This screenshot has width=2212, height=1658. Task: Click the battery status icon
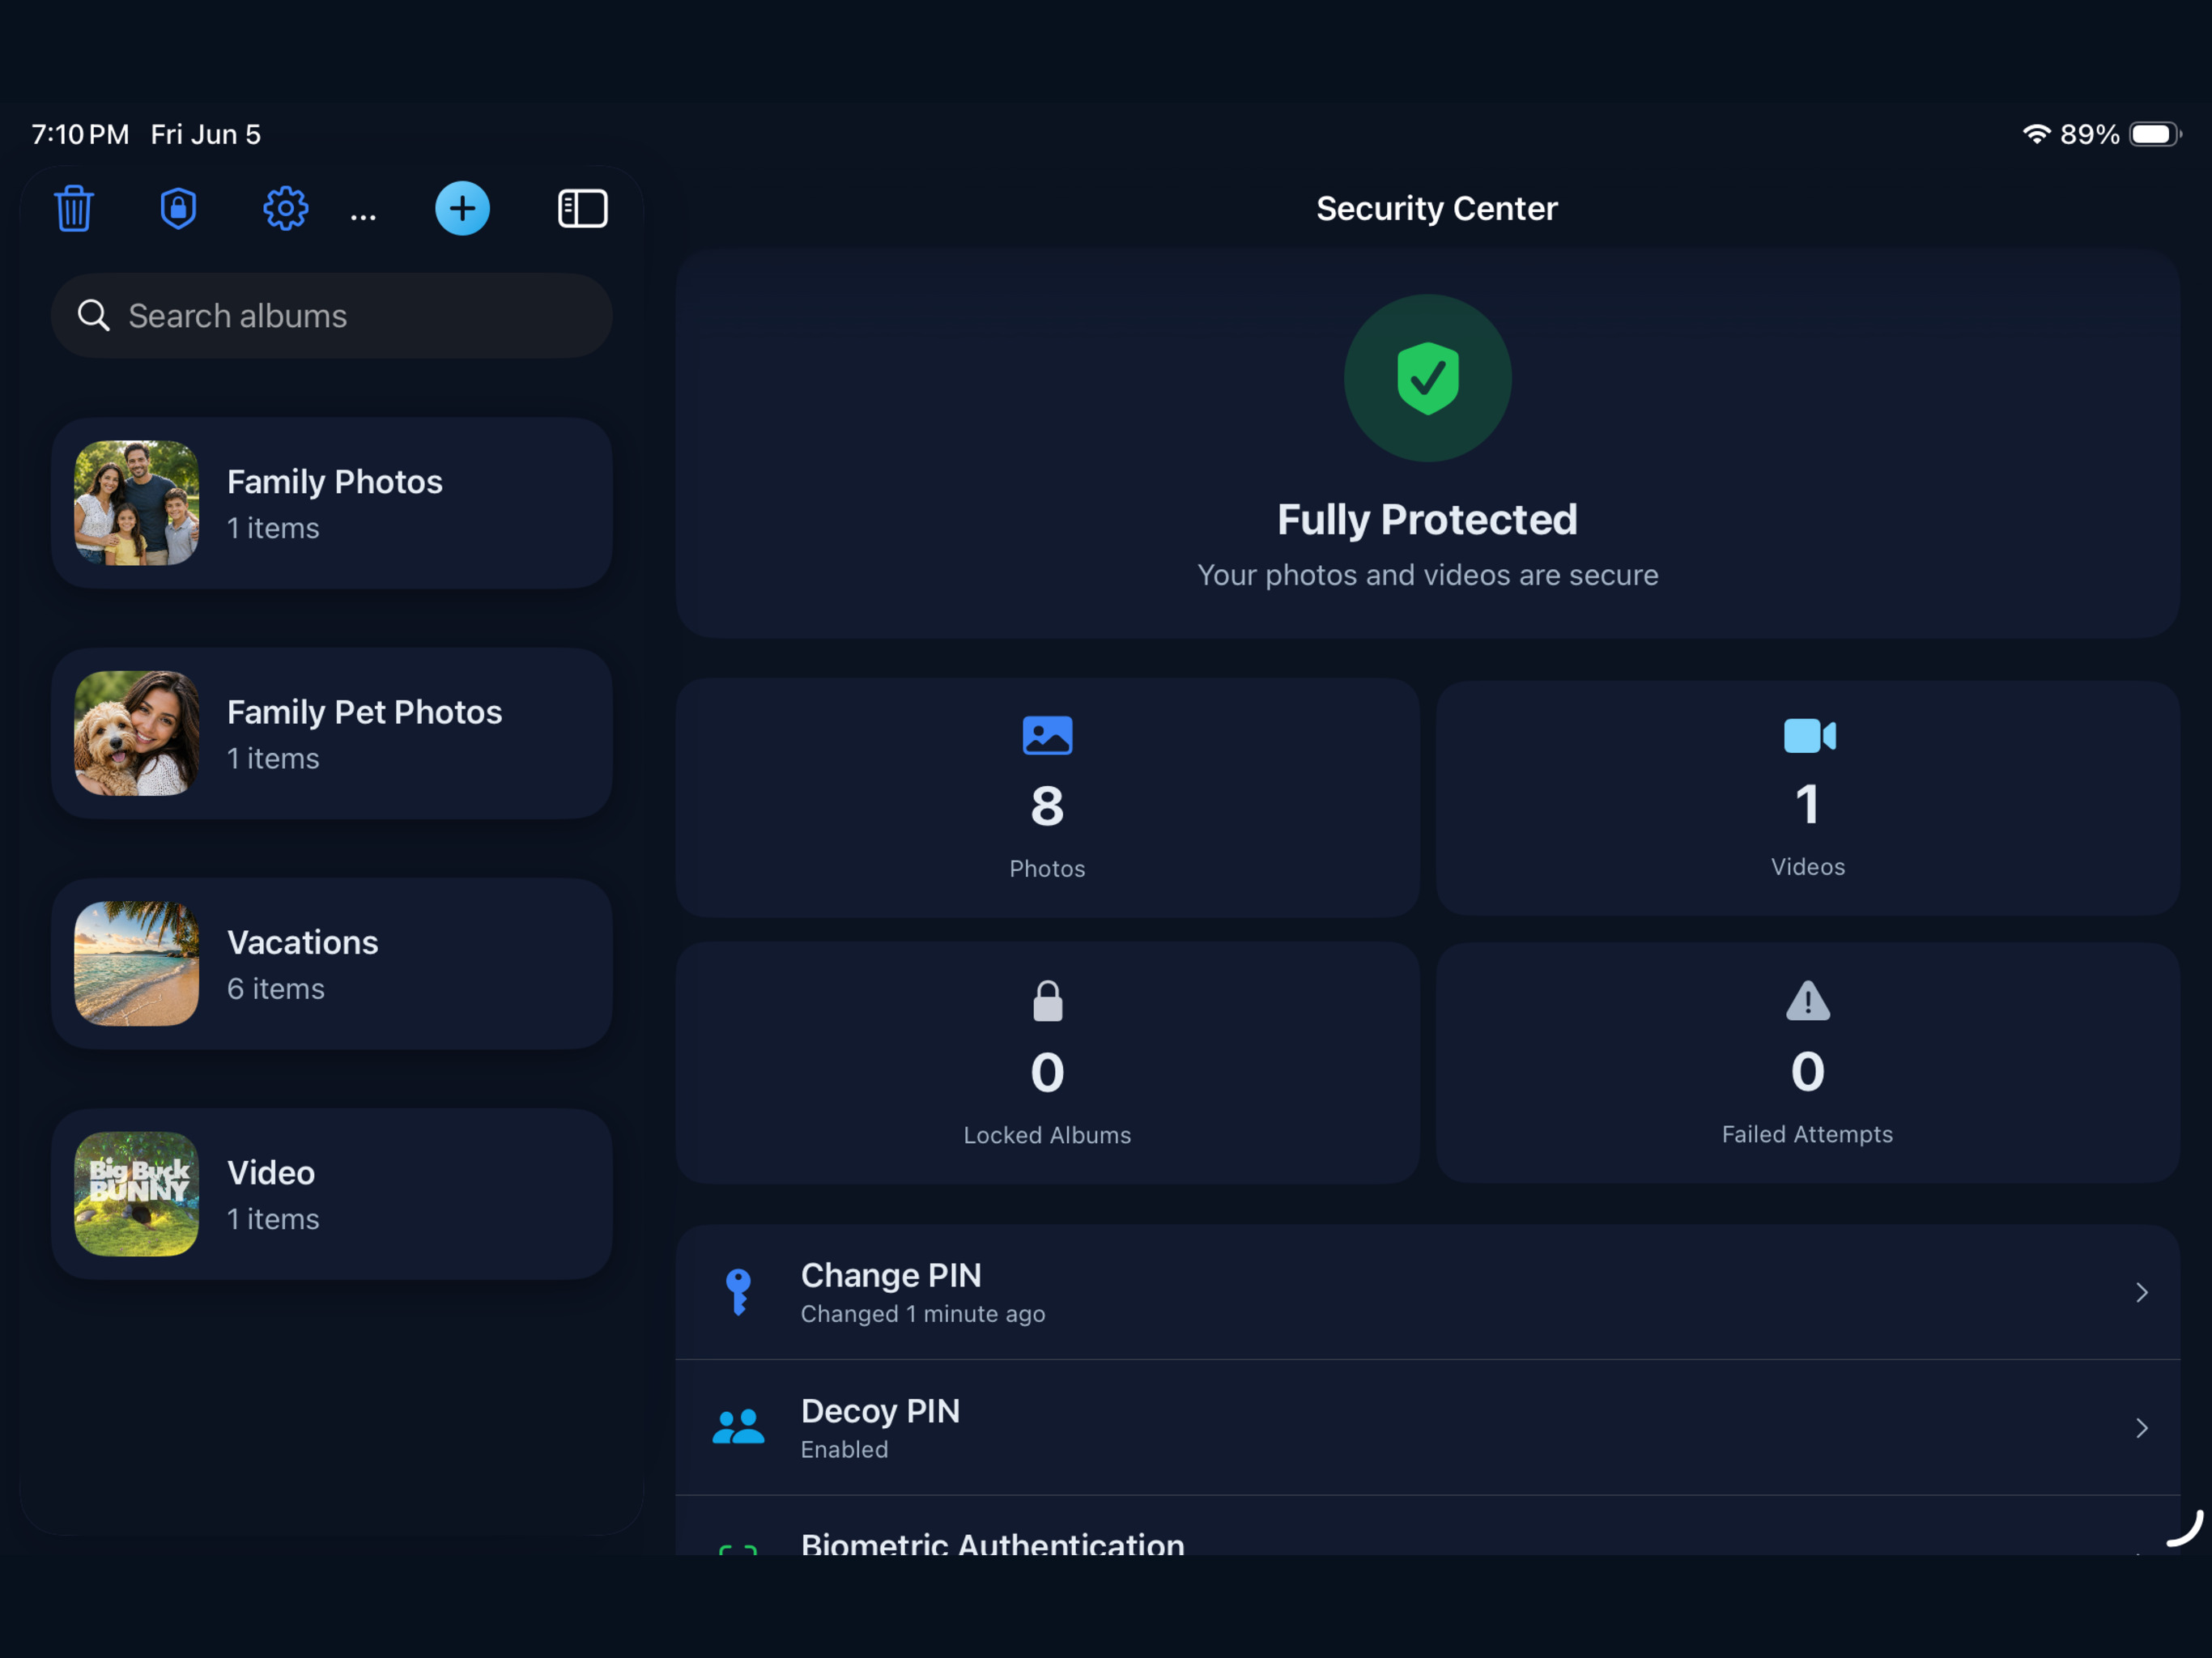2155,134
